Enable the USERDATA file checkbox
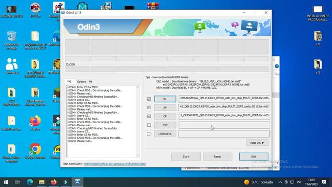The image size is (332, 187). pyautogui.click(x=149, y=134)
